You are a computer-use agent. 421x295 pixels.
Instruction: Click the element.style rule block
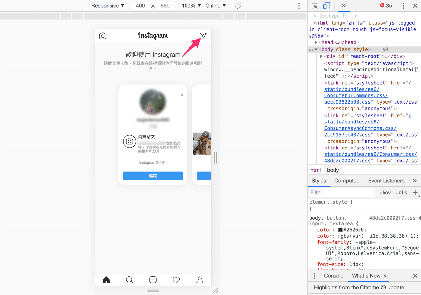pos(364,205)
